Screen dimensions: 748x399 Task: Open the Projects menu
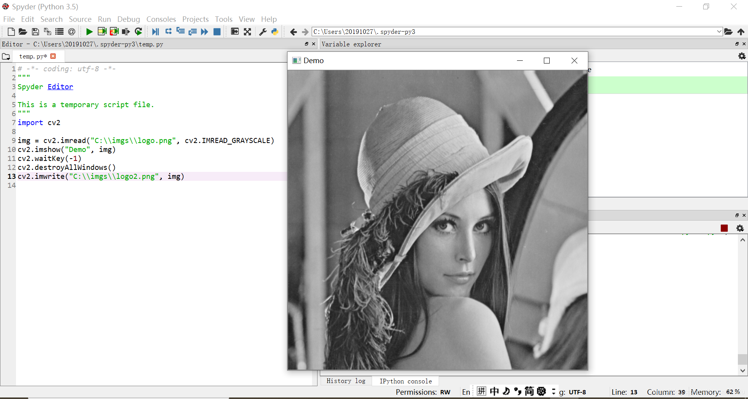click(x=196, y=19)
